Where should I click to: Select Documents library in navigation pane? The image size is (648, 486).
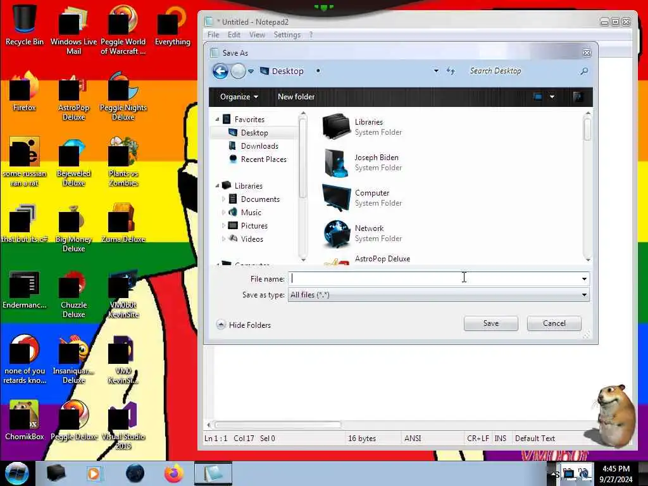coord(260,199)
